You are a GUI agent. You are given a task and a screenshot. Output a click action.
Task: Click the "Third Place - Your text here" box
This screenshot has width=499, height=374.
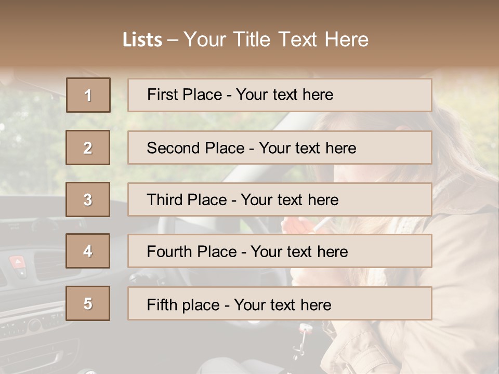tap(280, 199)
